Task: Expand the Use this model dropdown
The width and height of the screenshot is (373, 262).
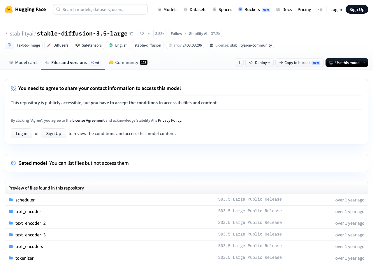Action: [x=347, y=63]
